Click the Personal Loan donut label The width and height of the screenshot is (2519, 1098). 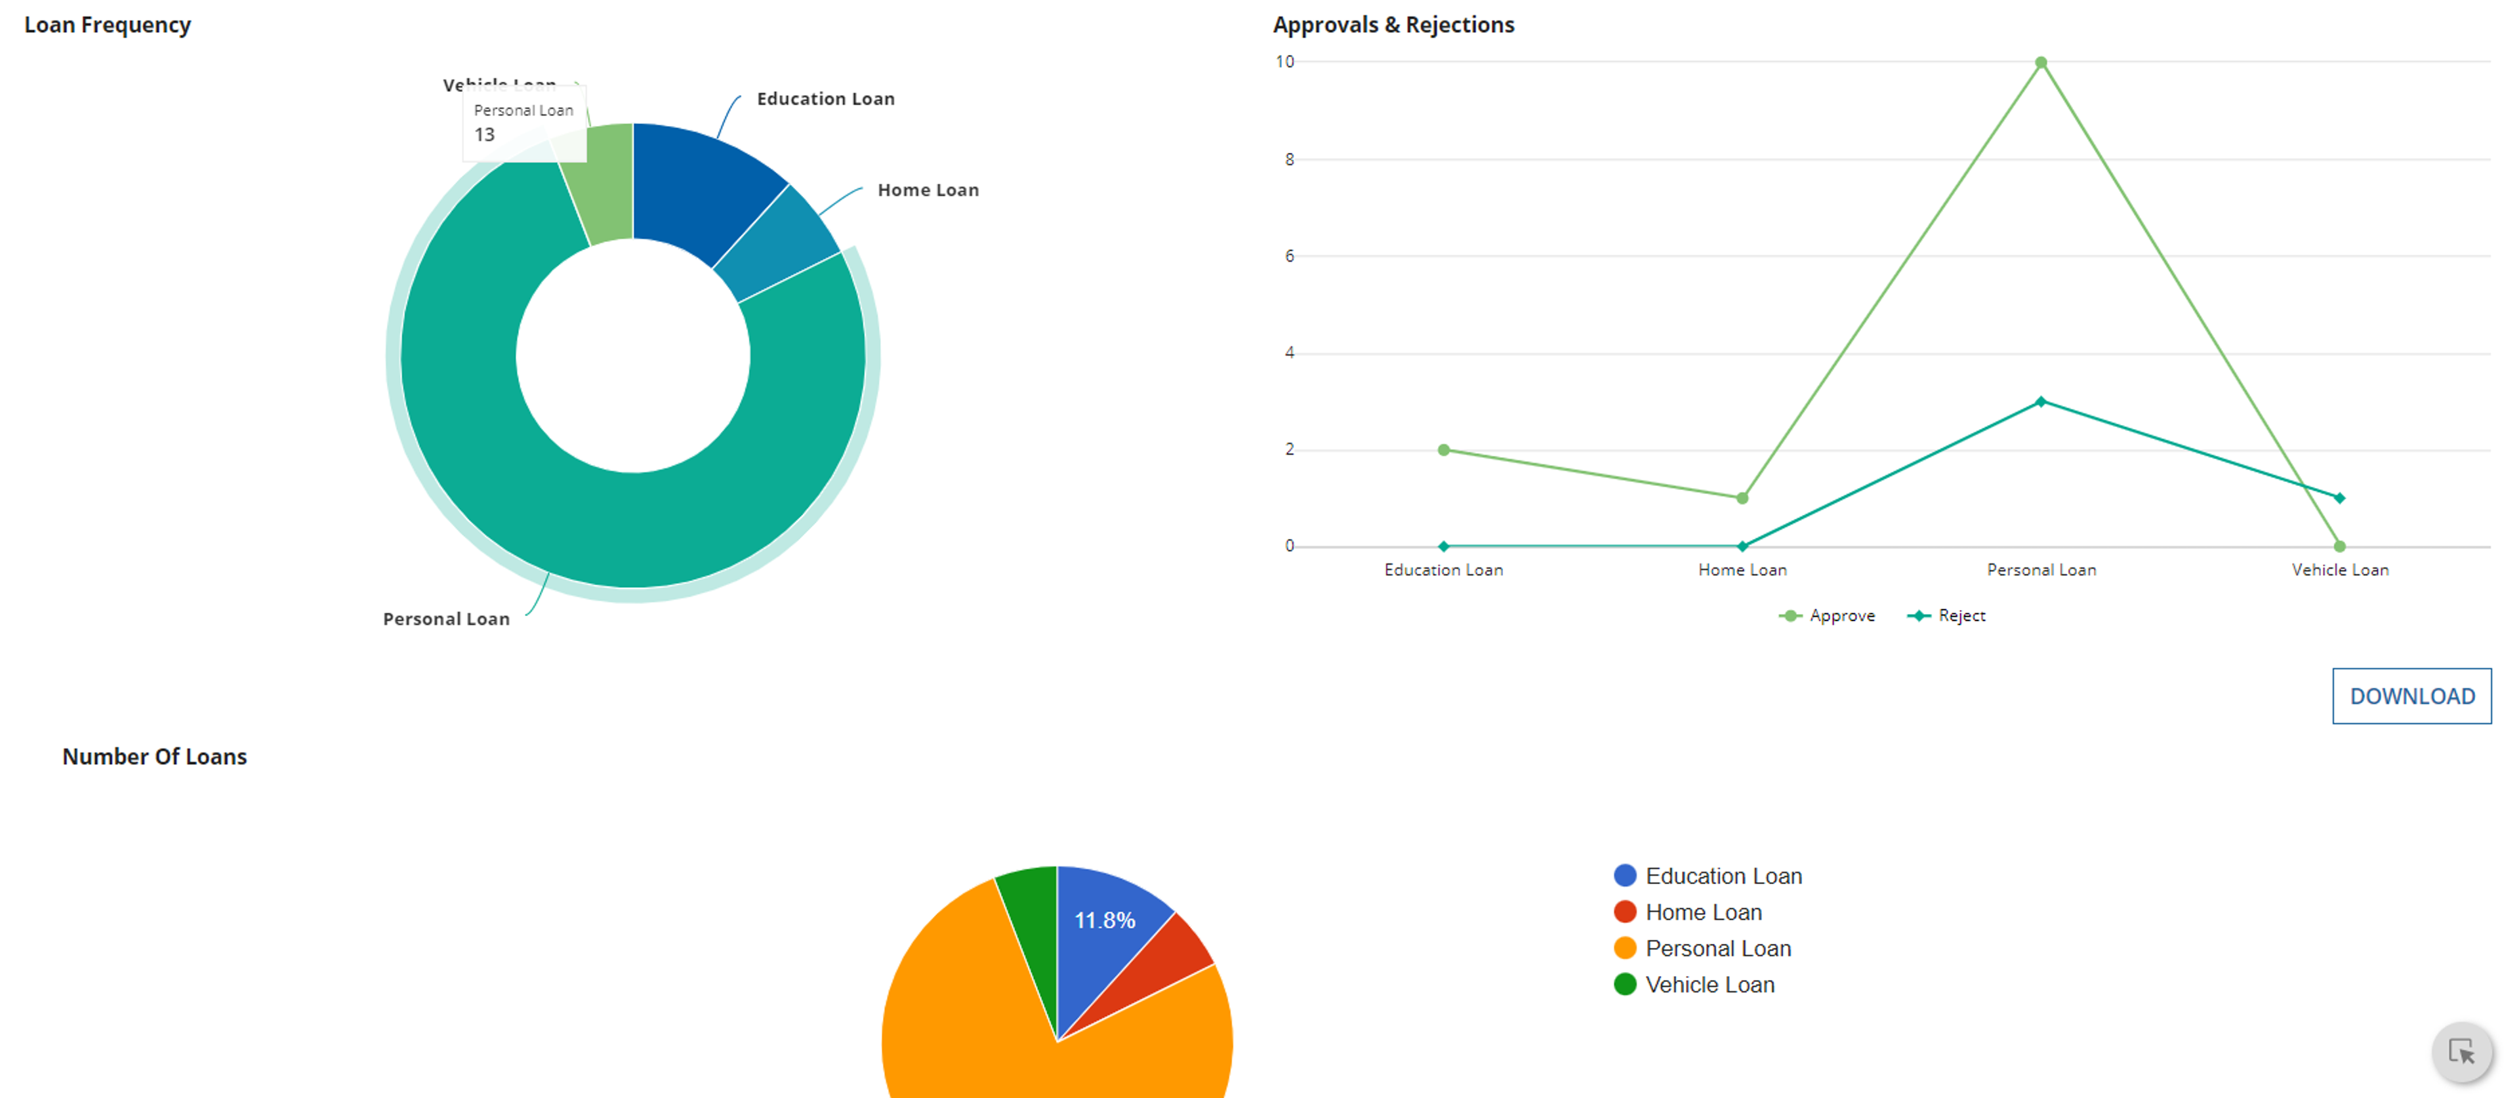[446, 619]
